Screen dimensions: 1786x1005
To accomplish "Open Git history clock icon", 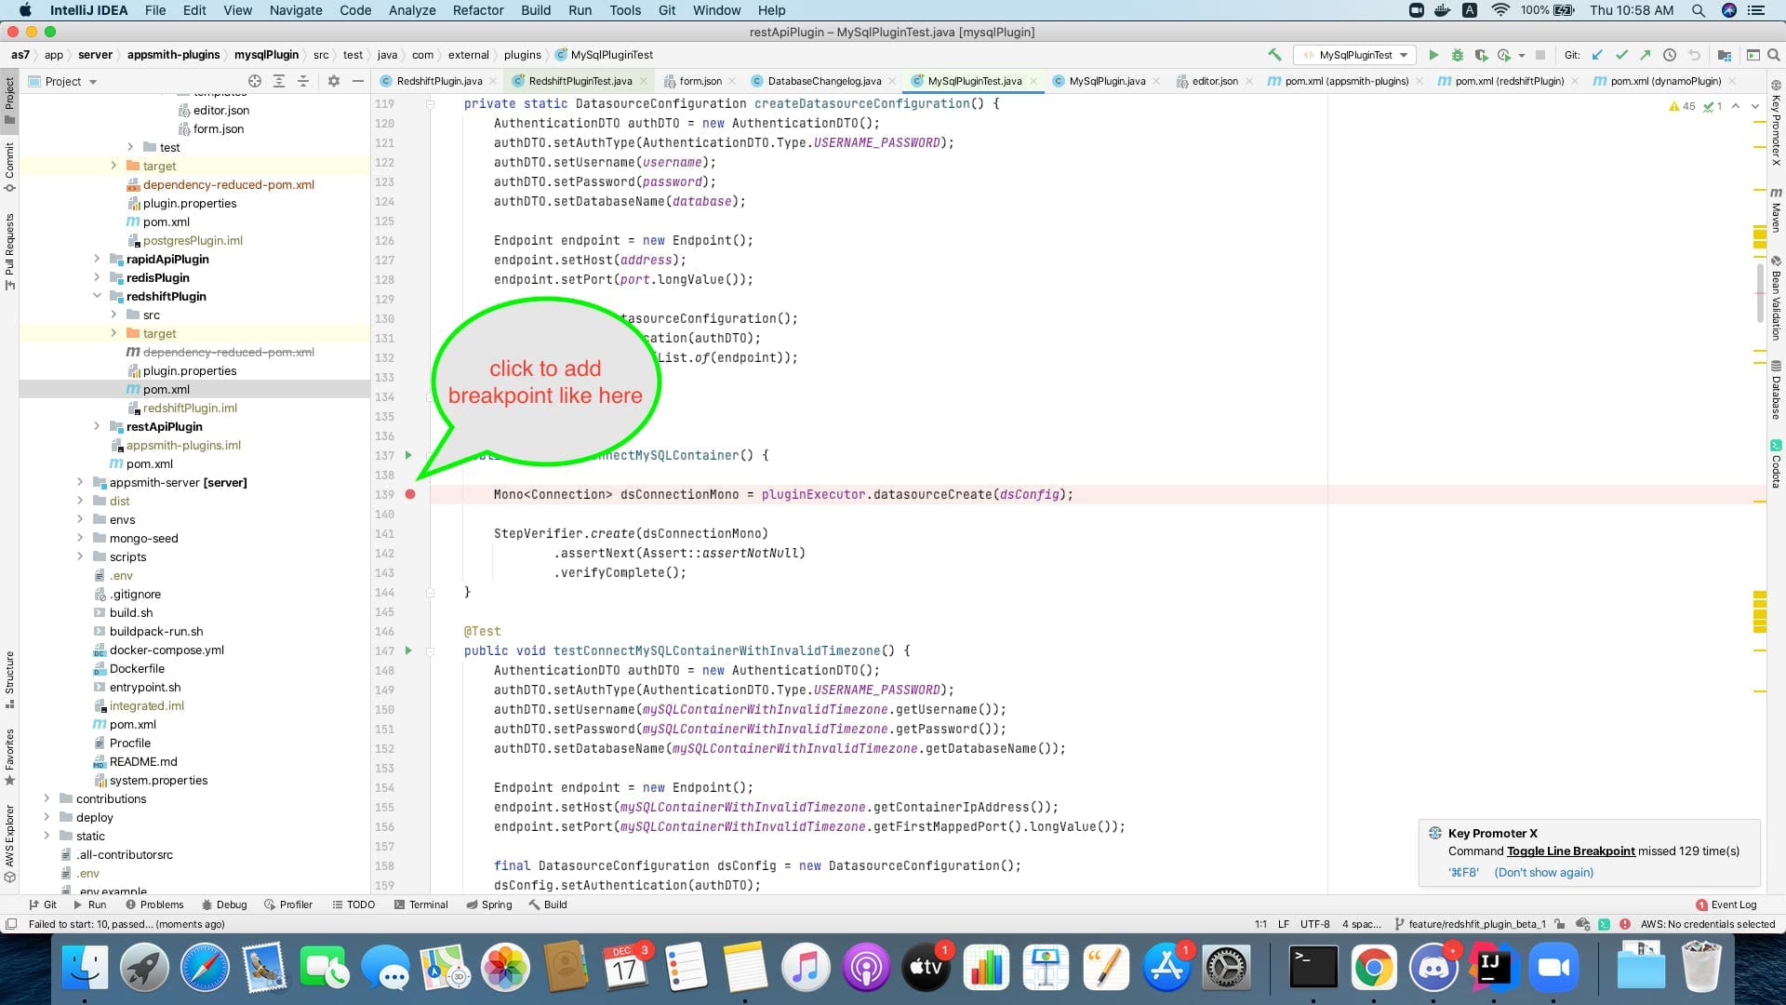I will click(1670, 55).
